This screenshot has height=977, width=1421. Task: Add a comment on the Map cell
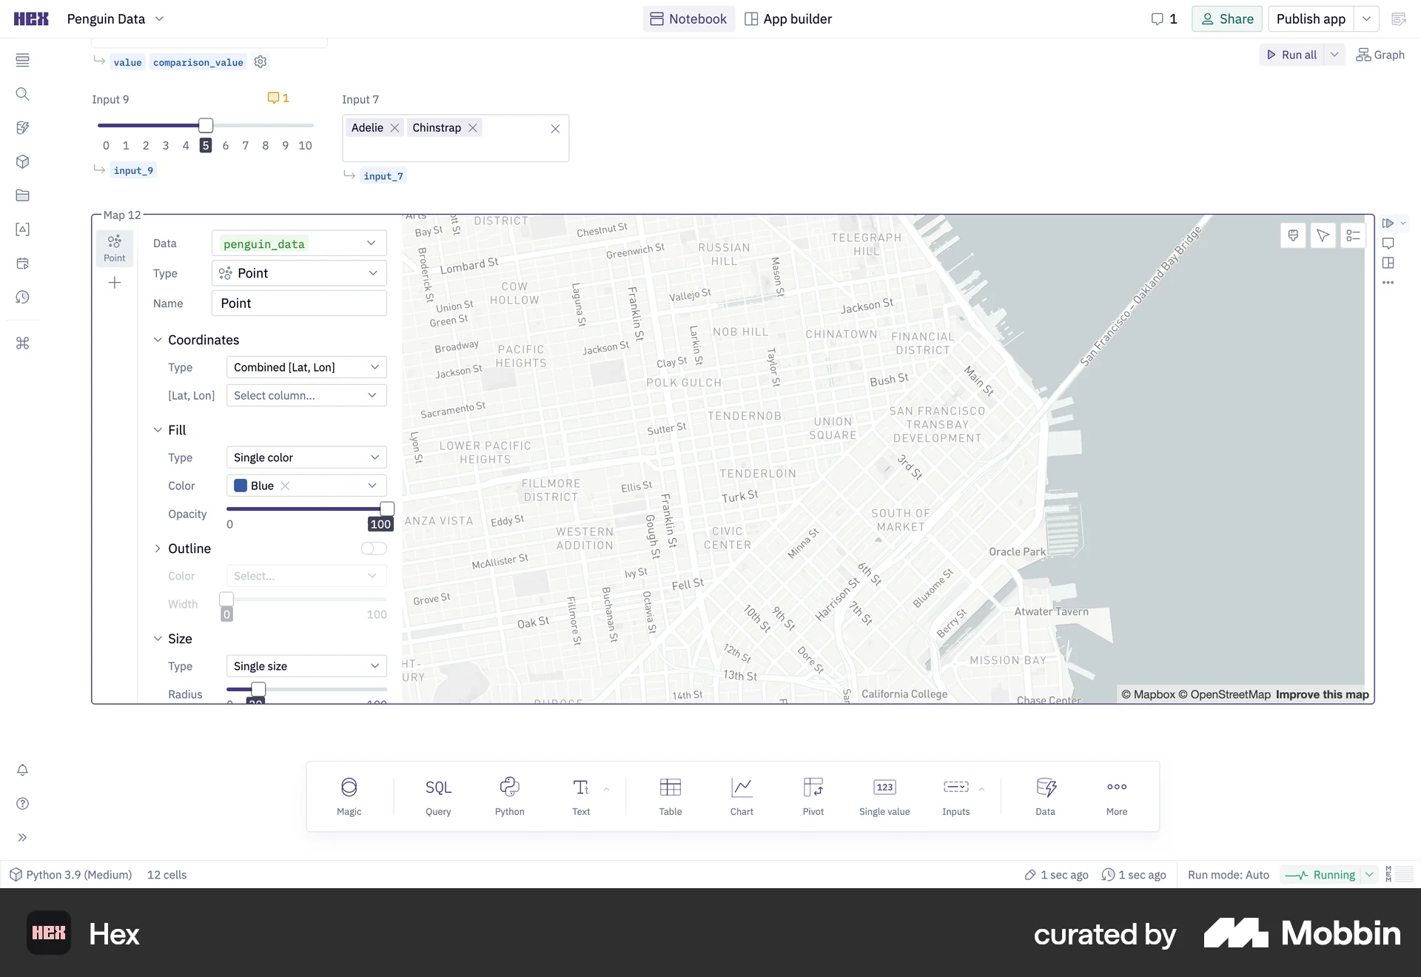click(1389, 243)
